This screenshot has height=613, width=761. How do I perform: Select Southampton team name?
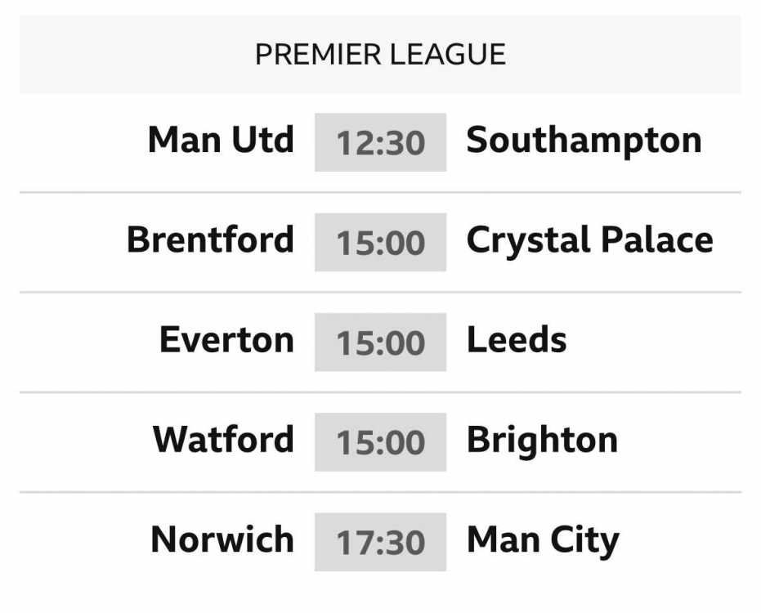coord(584,141)
